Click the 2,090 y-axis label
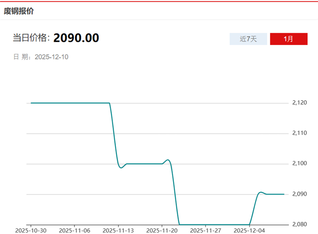Viewport: 318px width, 234px height. pos(299,194)
